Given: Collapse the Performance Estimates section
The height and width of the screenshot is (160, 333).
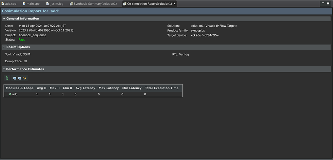Looking at the screenshot, I should [4, 69].
